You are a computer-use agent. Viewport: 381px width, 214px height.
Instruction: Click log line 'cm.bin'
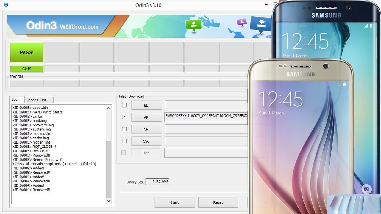pos(28,116)
